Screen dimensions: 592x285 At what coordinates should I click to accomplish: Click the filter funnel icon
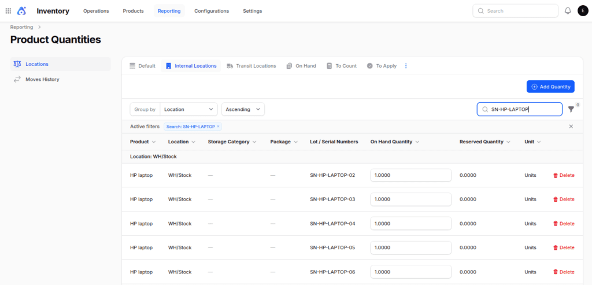571,109
